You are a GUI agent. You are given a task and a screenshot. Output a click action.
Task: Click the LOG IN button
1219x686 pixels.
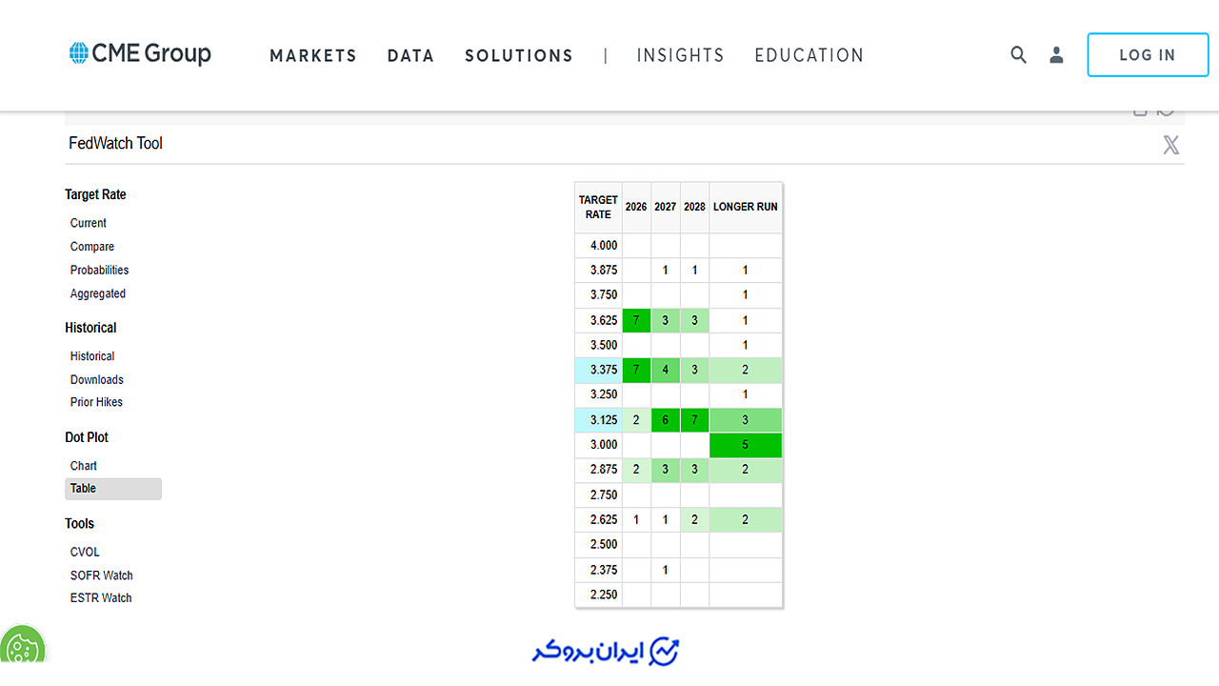click(x=1147, y=55)
